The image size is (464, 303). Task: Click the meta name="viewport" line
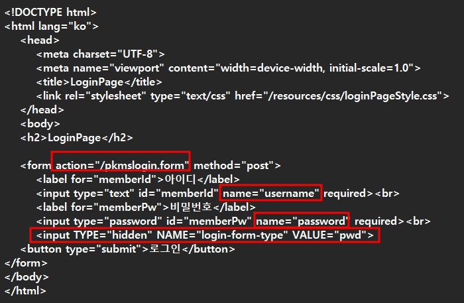coord(228,68)
